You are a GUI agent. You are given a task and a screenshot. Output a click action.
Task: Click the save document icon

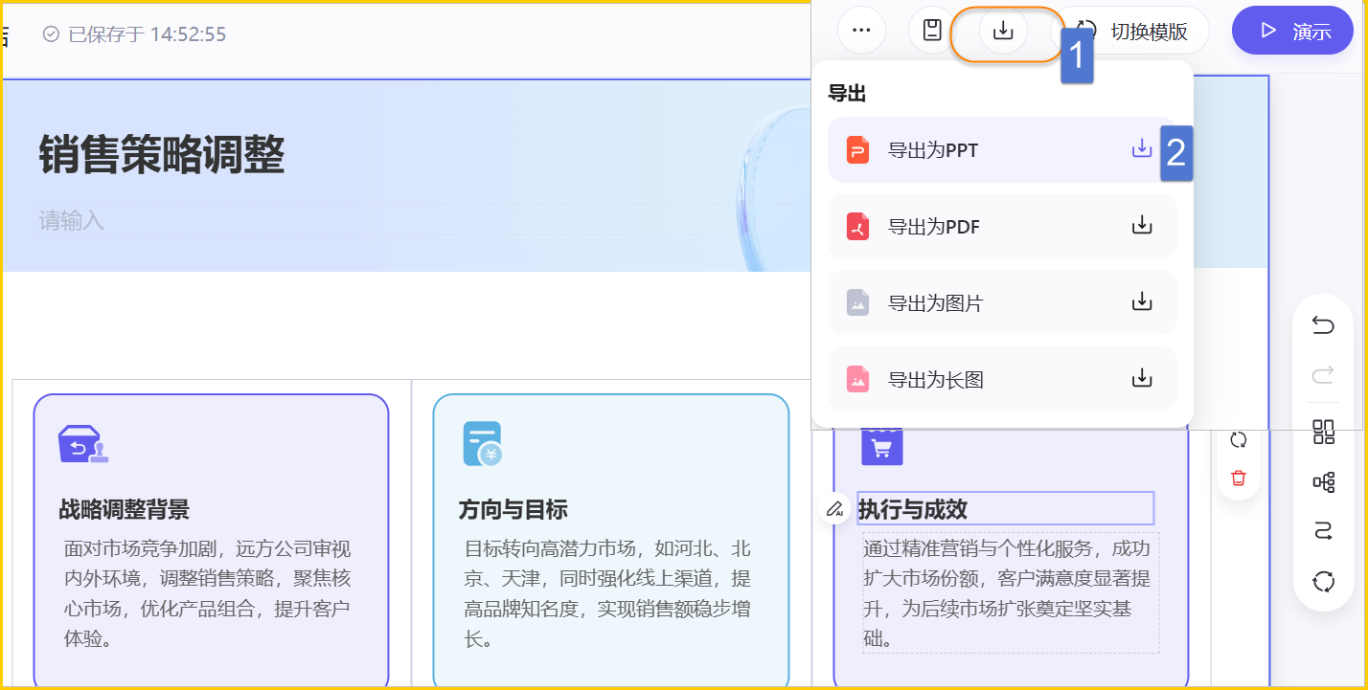[x=932, y=31]
